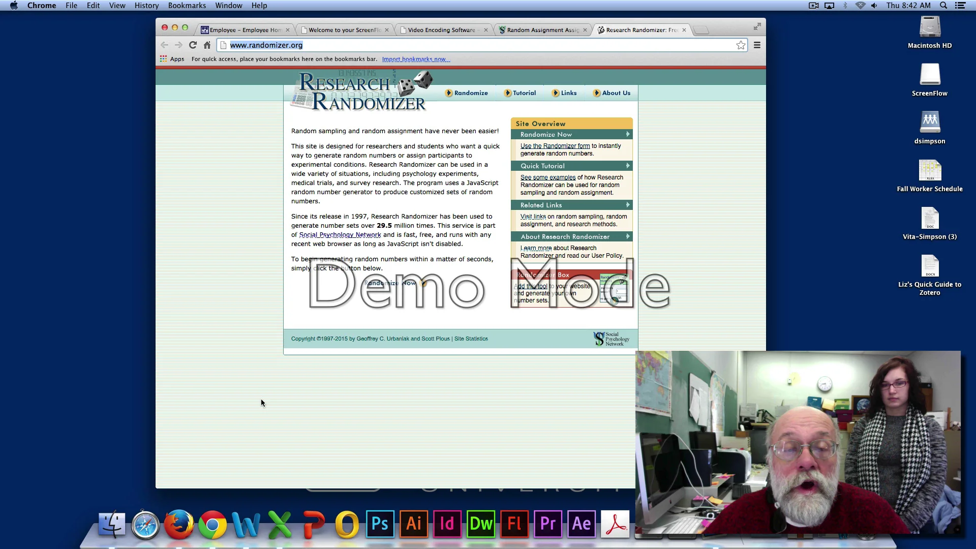
Task: Launch Firefox from the dock
Action: [179, 524]
